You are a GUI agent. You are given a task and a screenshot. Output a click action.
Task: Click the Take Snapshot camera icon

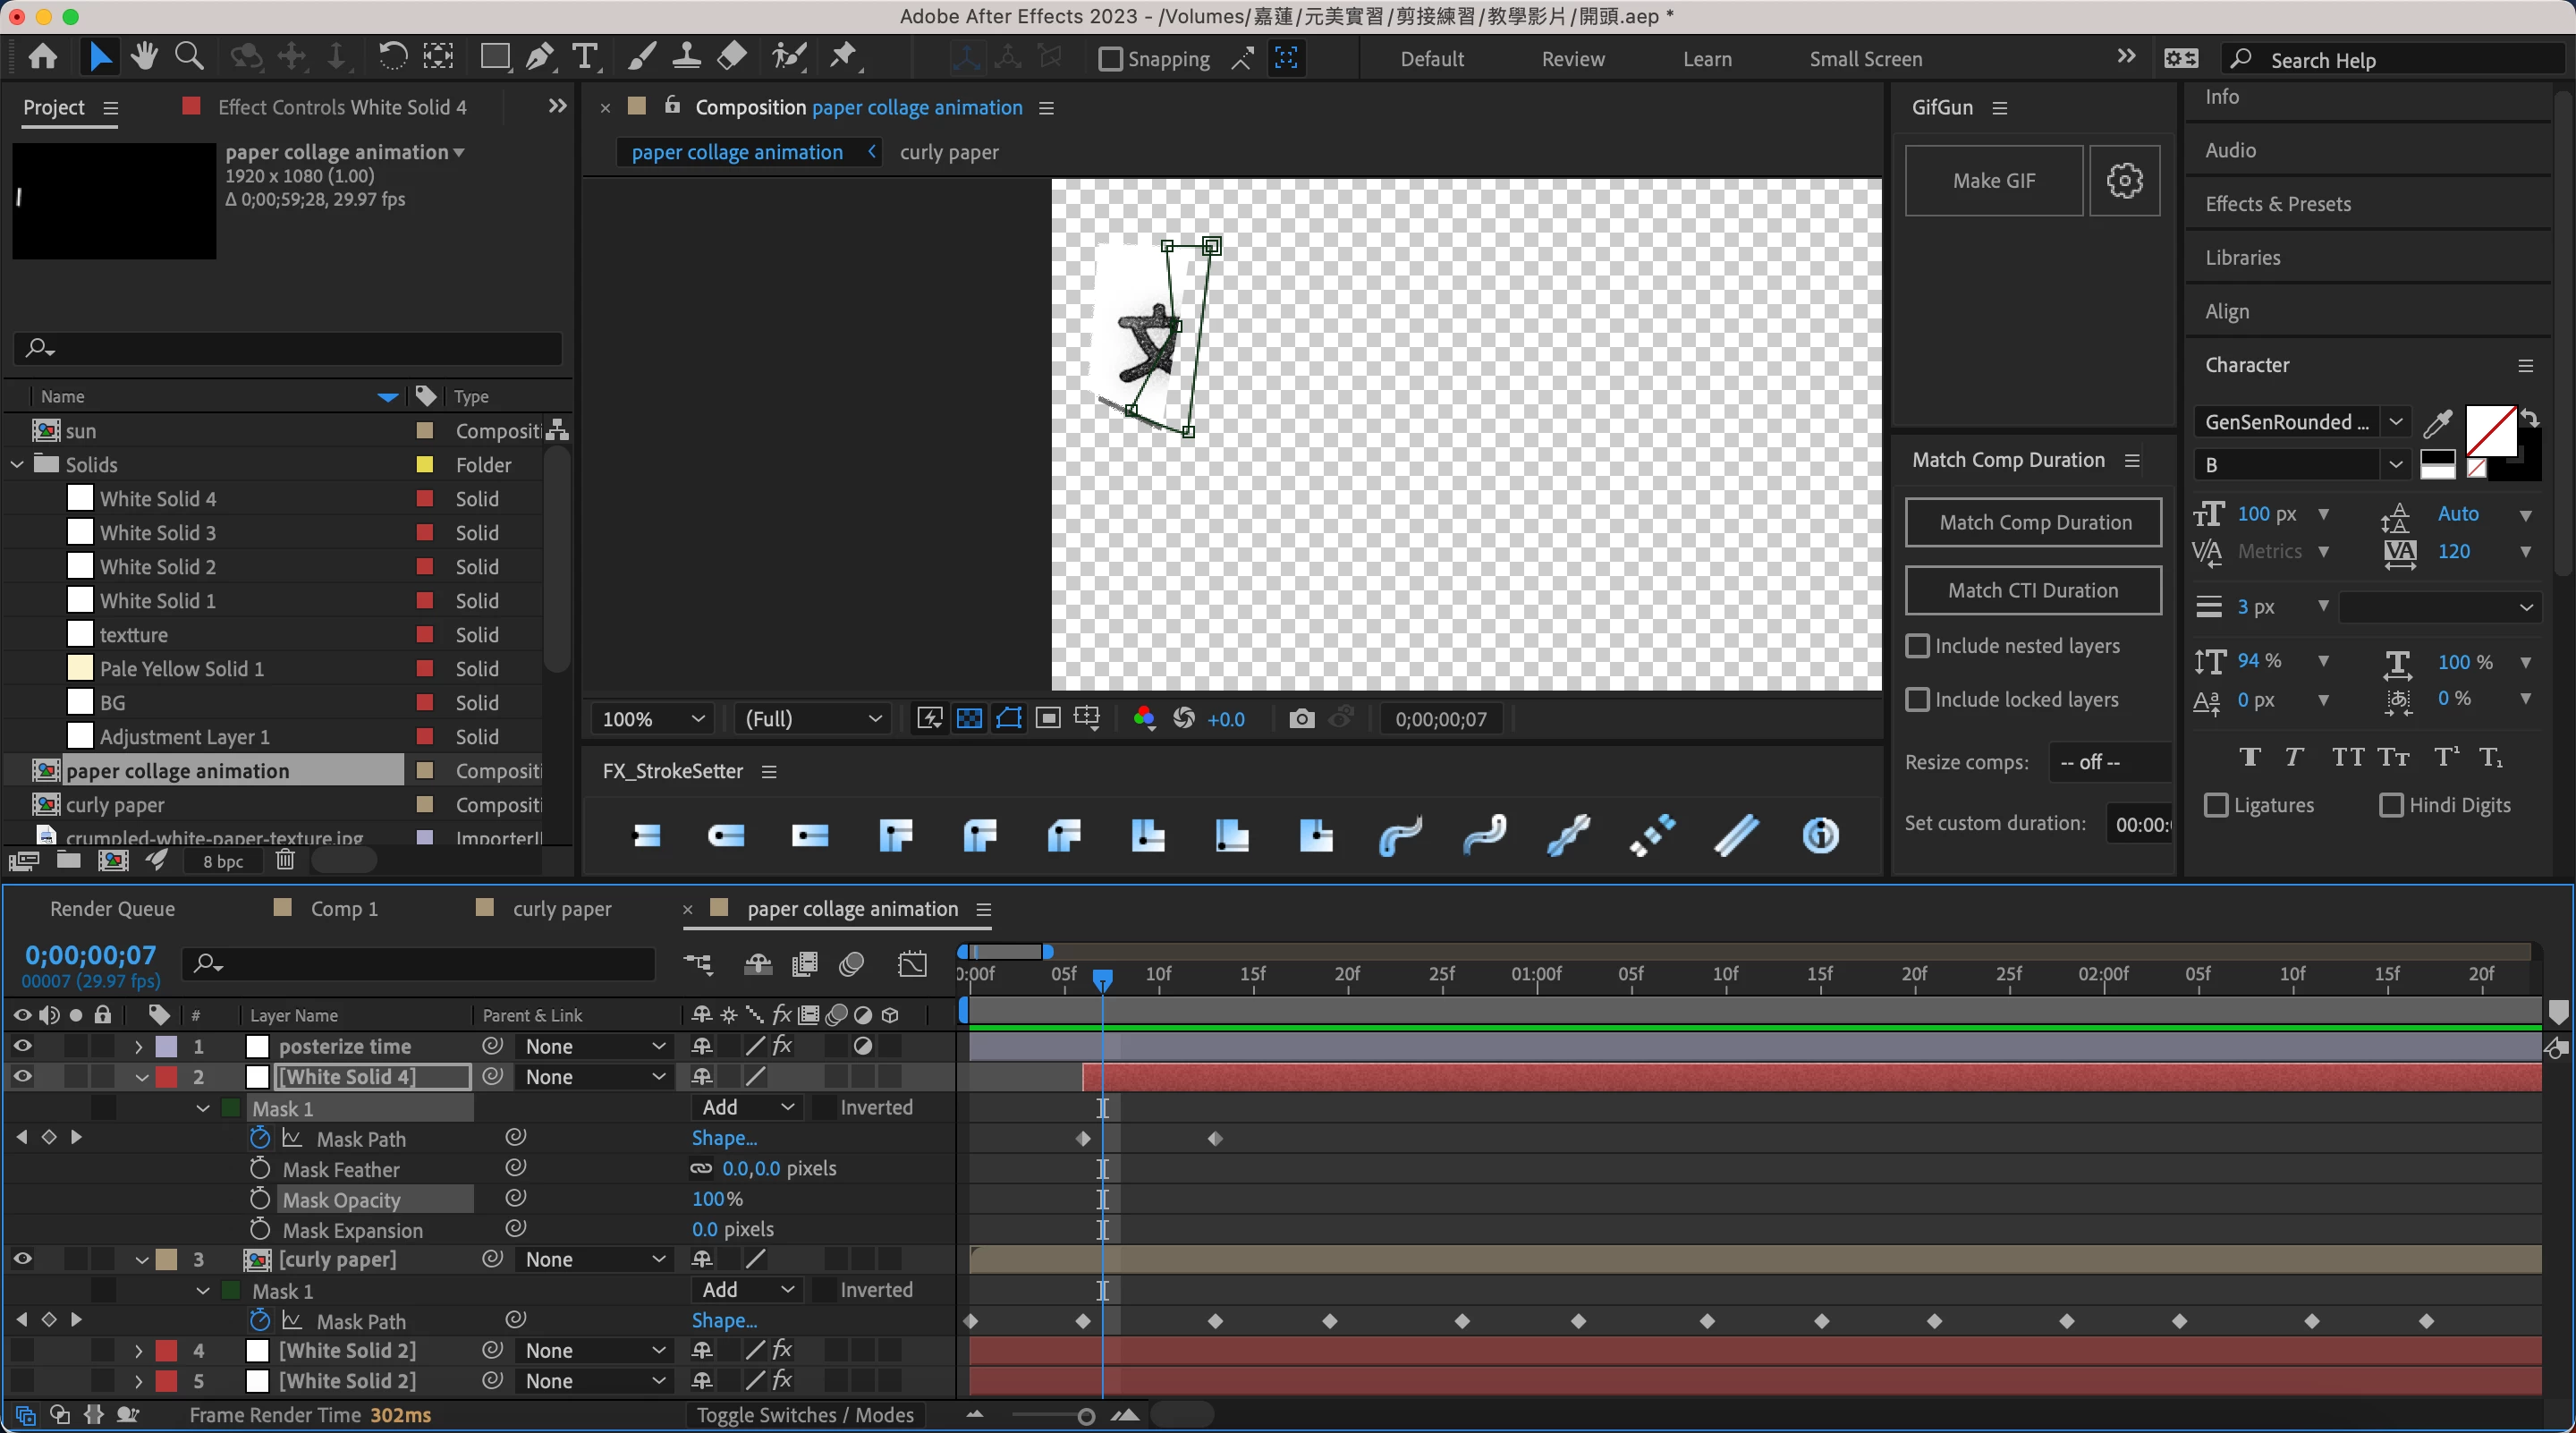tap(1301, 719)
